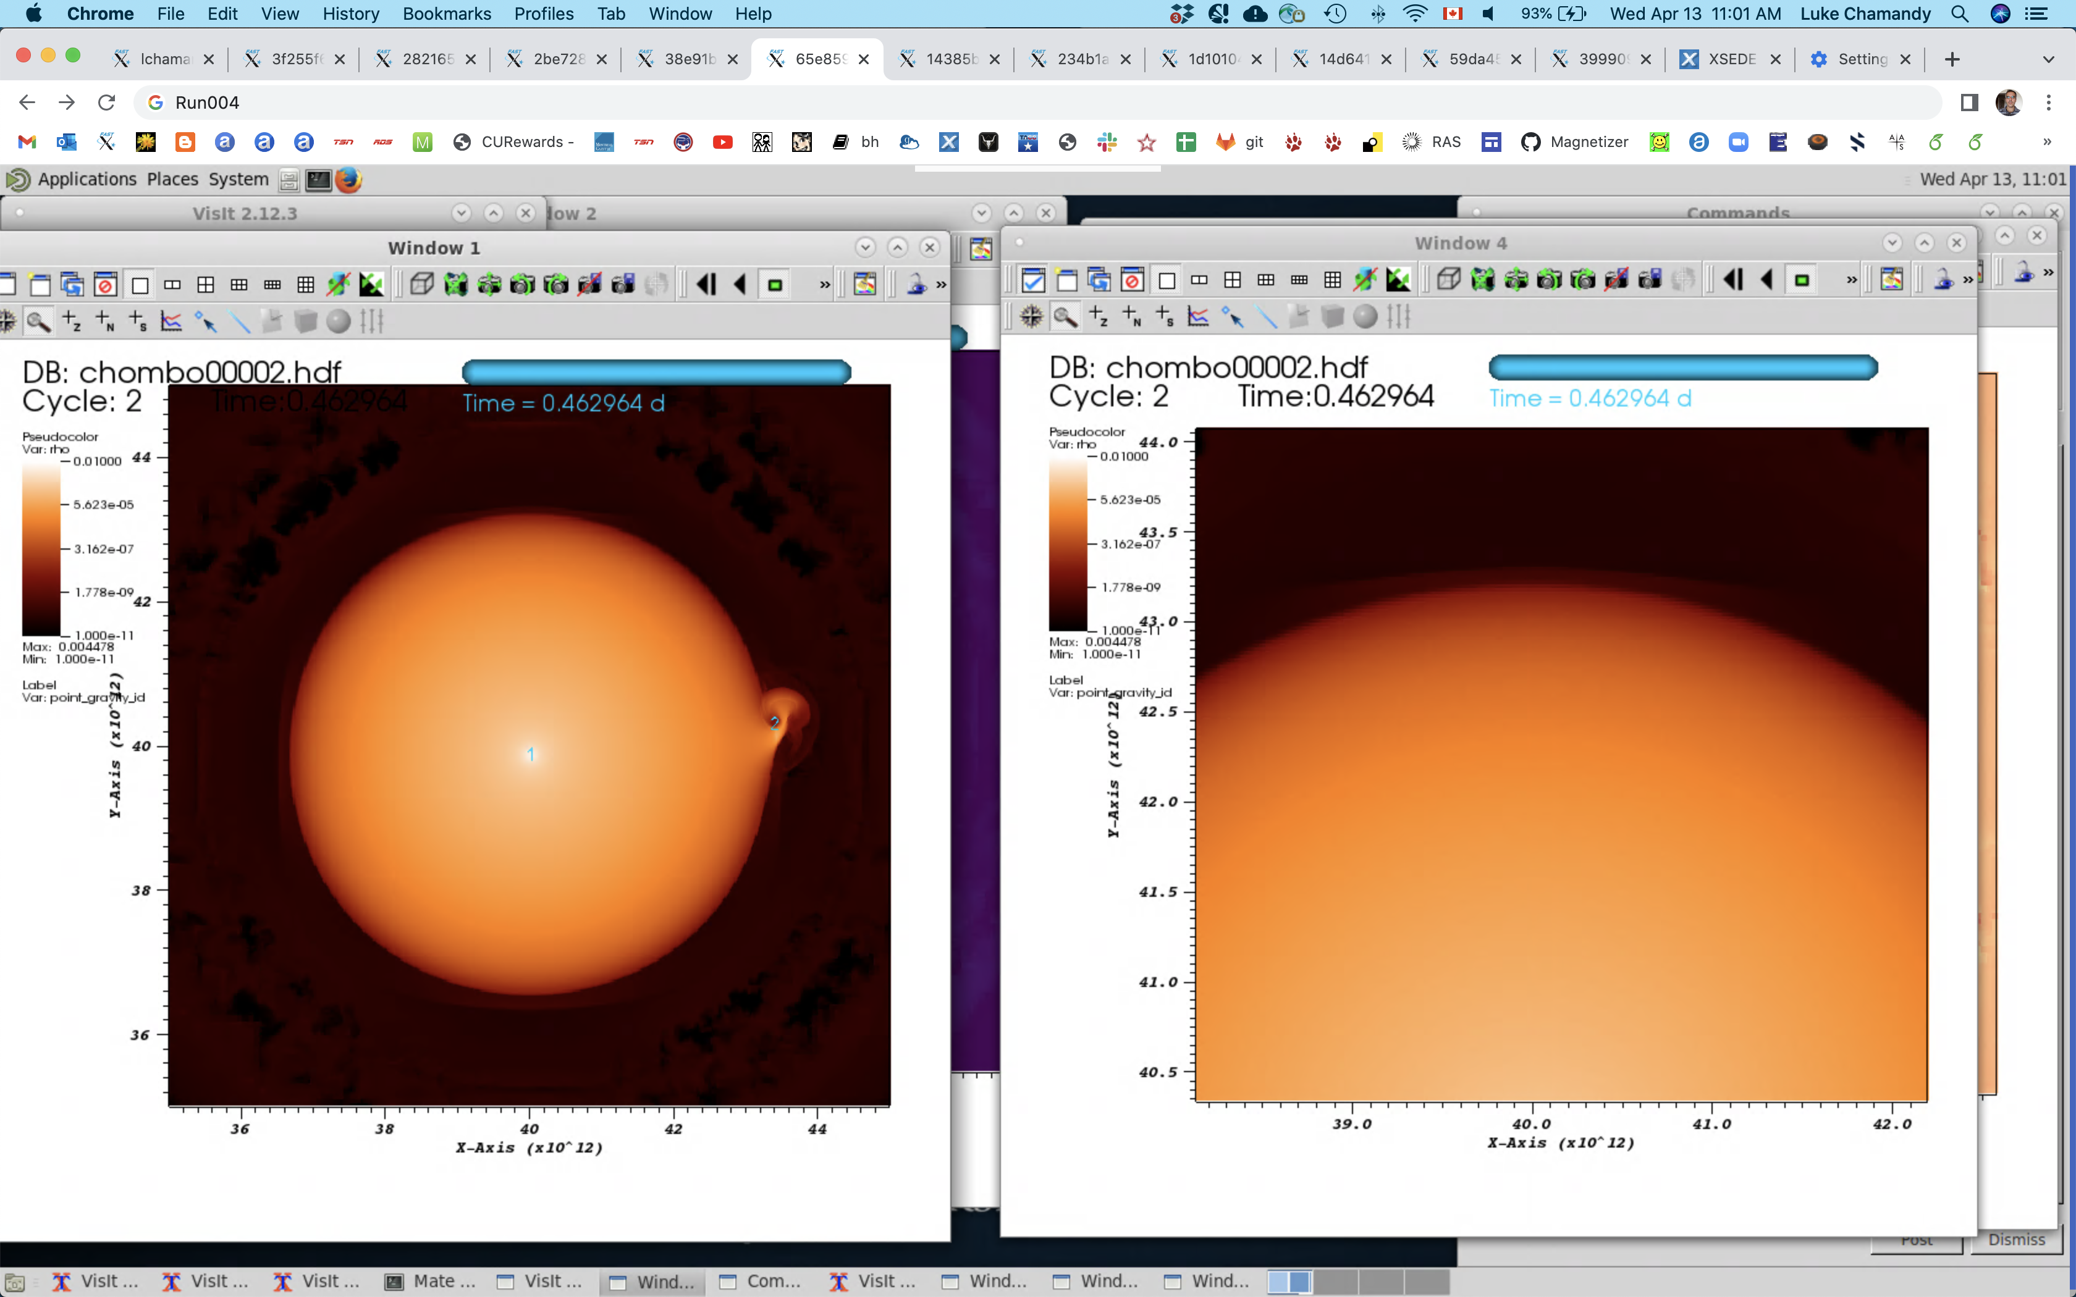The width and height of the screenshot is (2076, 1297).
Task: Toggle the active window checkbox in Window 4
Action: [1033, 280]
